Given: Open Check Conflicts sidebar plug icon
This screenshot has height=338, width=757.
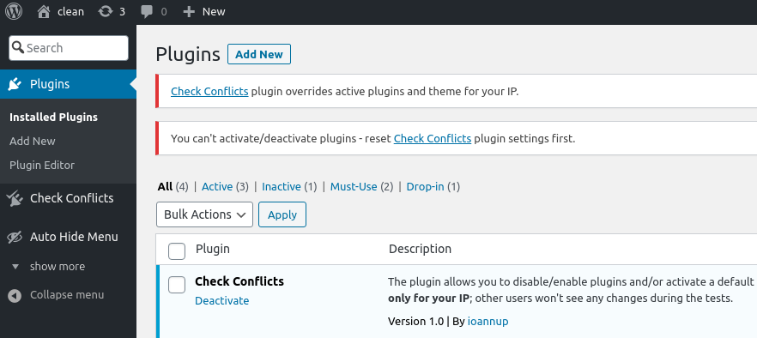Looking at the screenshot, I should 15,198.
